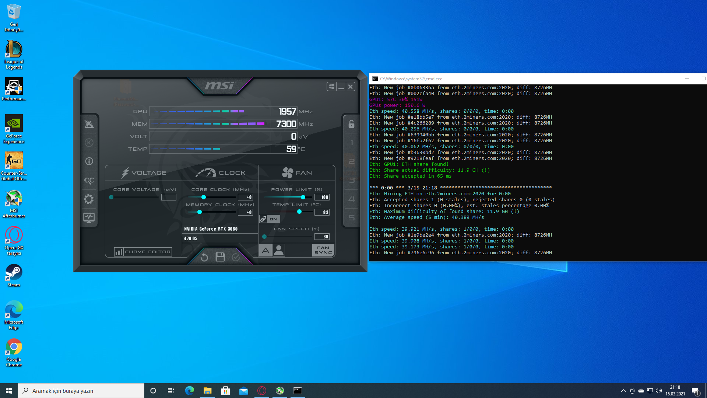The width and height of the screenshot is (707, 398).
Task: Open GeForce Experience desktop shortcut
Action: 14,129
